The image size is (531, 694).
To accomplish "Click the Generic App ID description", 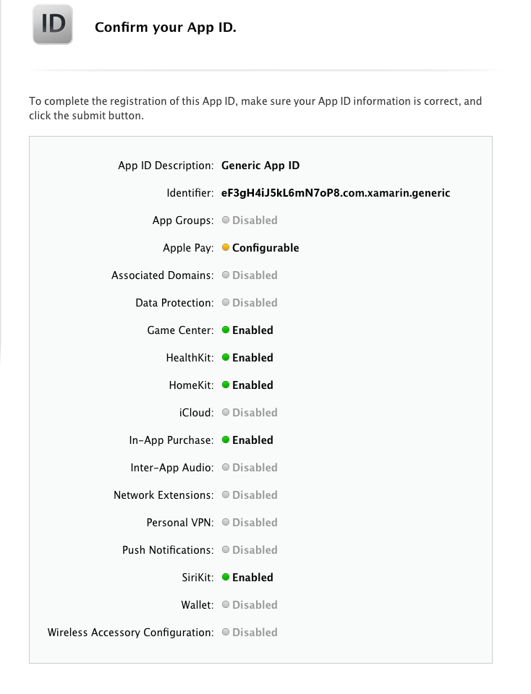I will tap(260, 166).
